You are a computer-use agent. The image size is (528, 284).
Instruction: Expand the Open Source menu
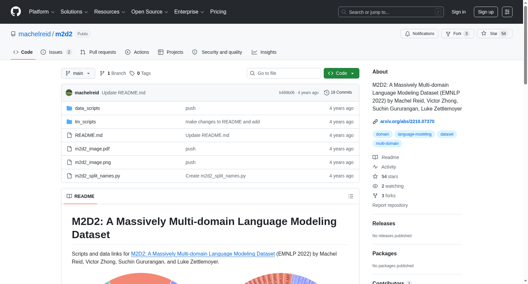tap(150, 12)
